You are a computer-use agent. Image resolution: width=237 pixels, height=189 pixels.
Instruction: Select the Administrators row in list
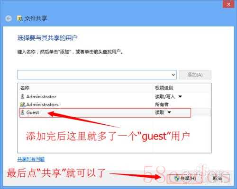pyautogui.click(x=115, y=104)
